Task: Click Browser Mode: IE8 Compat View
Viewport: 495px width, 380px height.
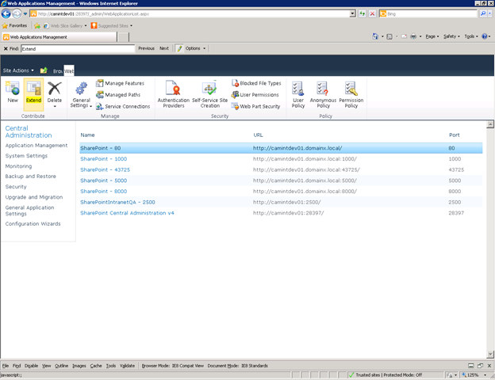Action: pyautogui.click(x=172, y=366)
